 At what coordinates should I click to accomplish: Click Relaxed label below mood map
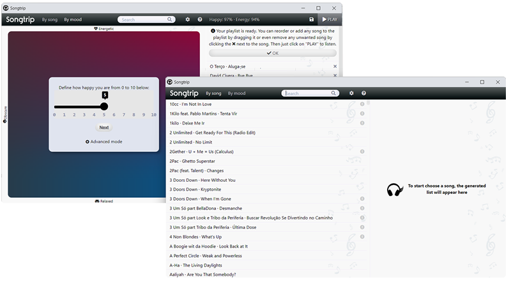pos(104,201)
